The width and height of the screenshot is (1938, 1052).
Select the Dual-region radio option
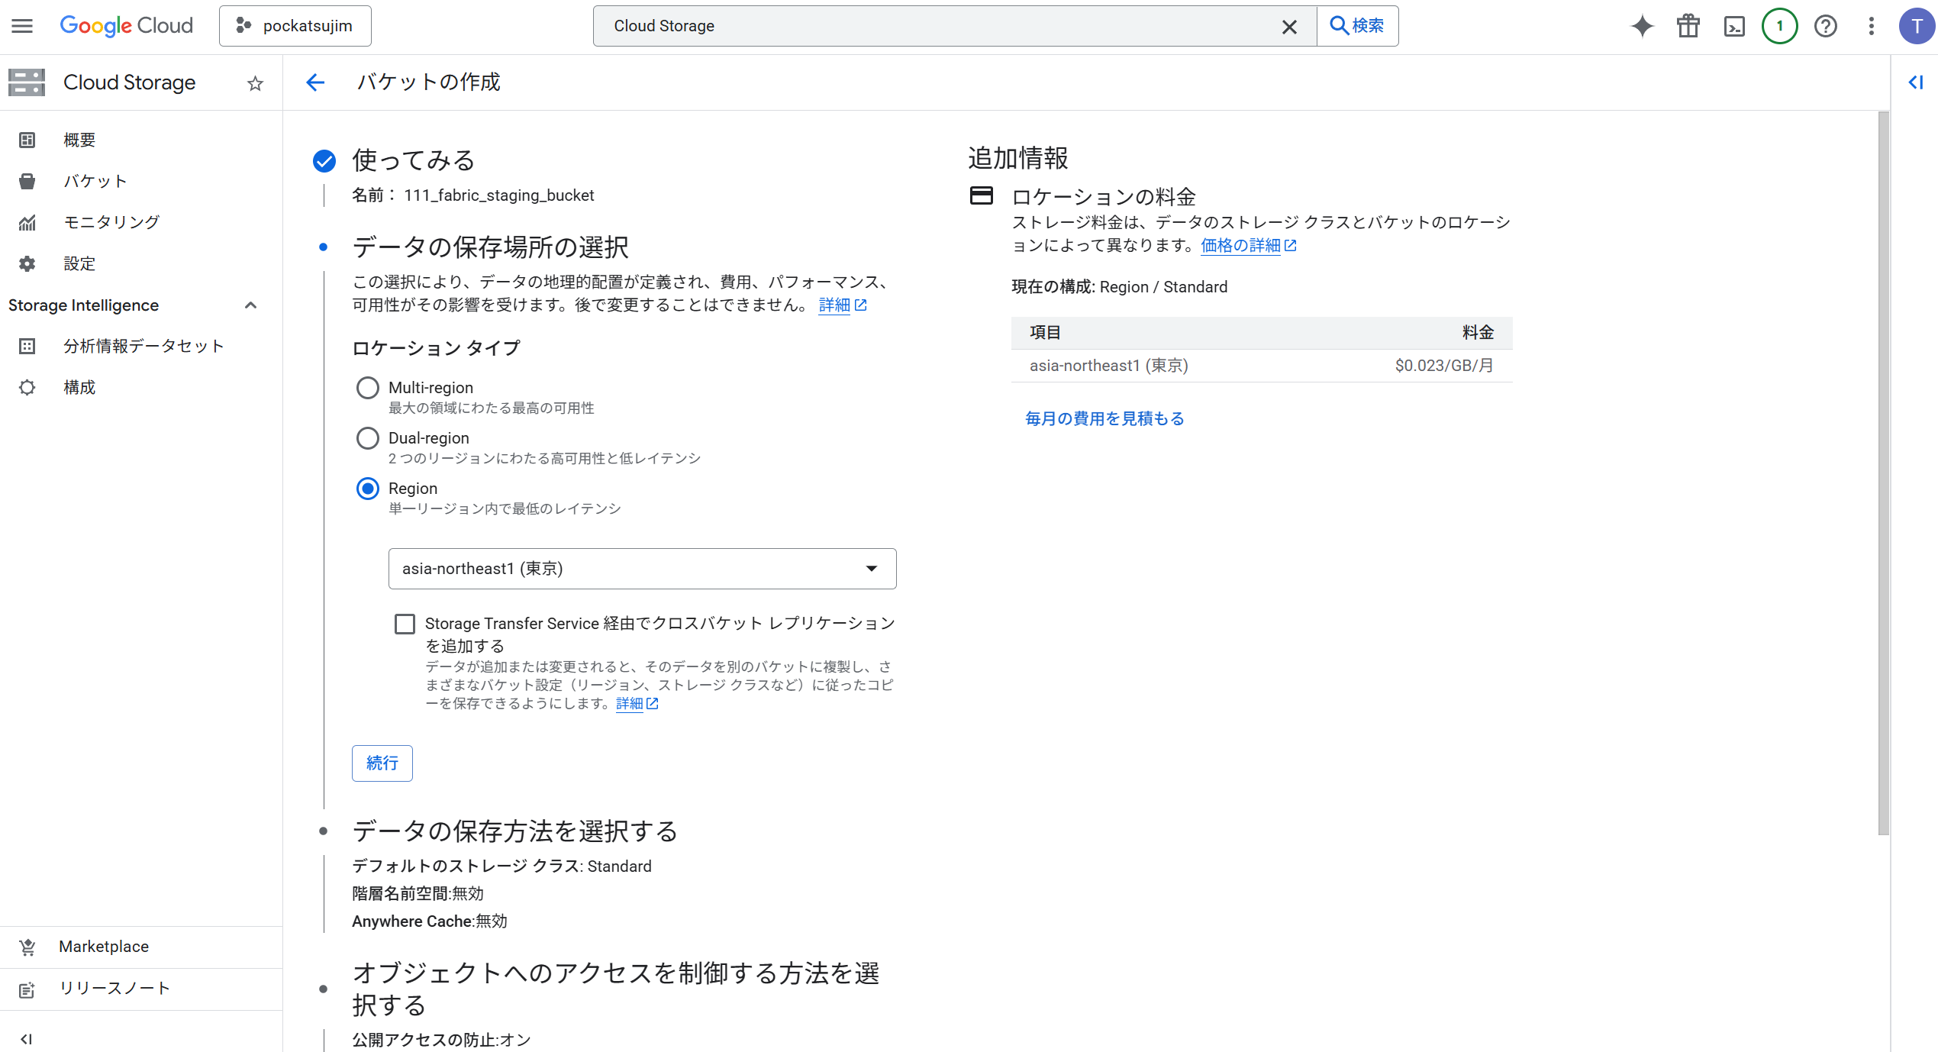pos(368,438)
